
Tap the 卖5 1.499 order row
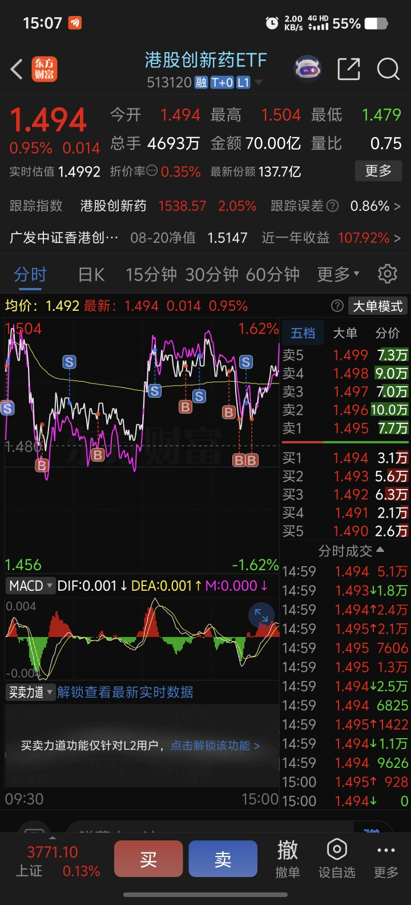point(345,355)
